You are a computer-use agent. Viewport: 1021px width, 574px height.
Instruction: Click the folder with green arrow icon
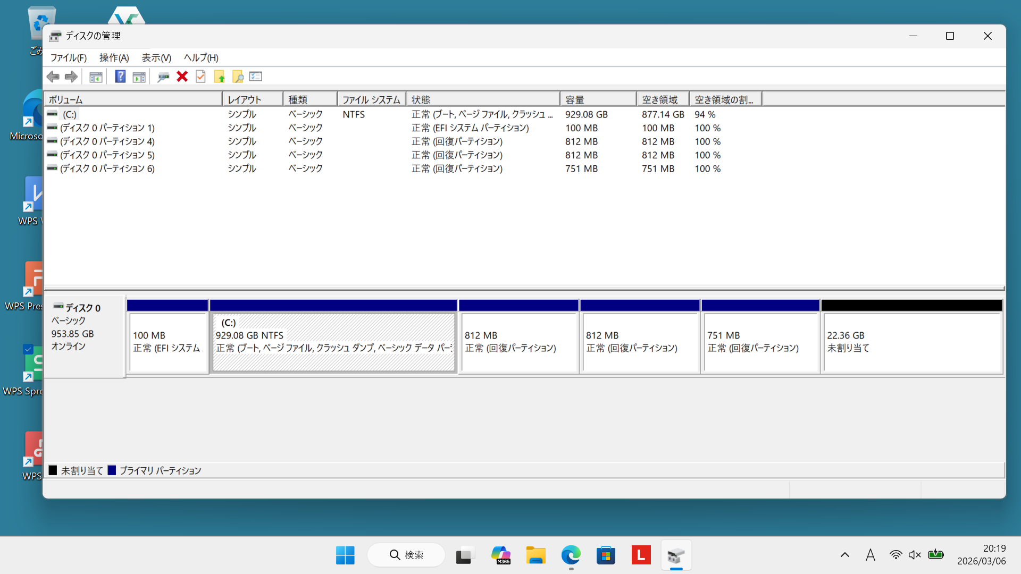(219, 77)
